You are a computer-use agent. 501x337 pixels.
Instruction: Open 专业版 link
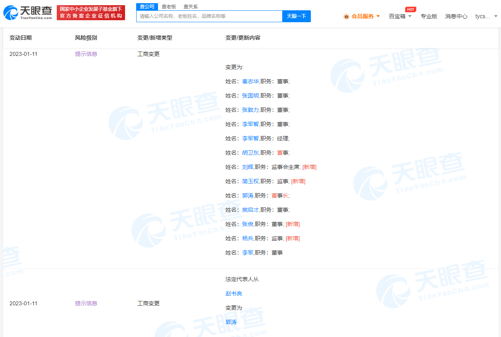point(429,16)
